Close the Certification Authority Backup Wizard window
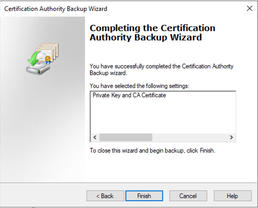The height and width of the screenshot is (208, 258). point(249,9)
